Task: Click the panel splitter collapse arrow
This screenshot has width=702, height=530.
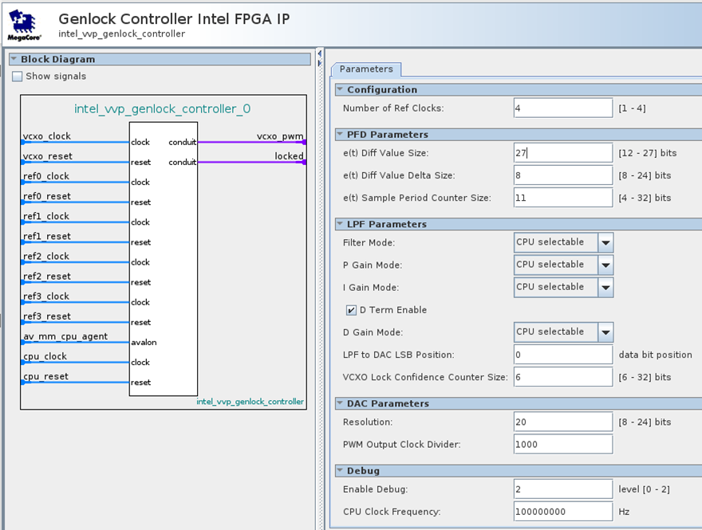Action: coord(320,53)
